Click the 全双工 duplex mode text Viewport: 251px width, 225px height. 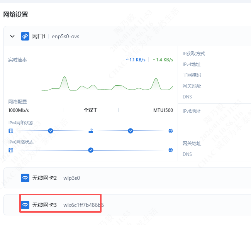(x=91, y=110)
